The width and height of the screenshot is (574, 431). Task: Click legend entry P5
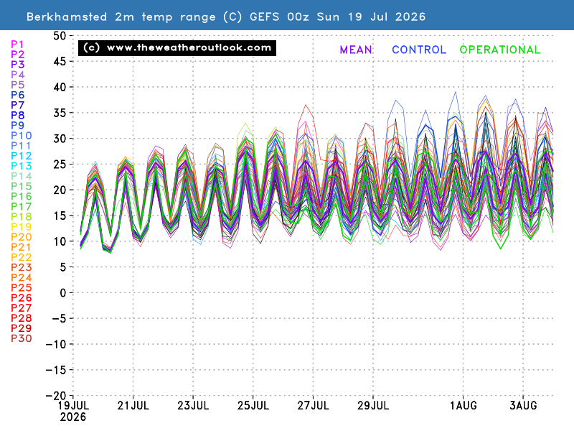(x=17, y=85)
